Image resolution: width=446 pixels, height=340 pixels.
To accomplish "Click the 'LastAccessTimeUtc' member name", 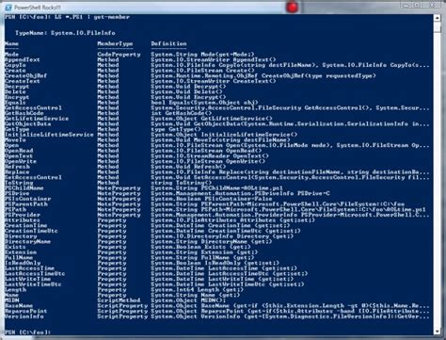I will point(35,273).
